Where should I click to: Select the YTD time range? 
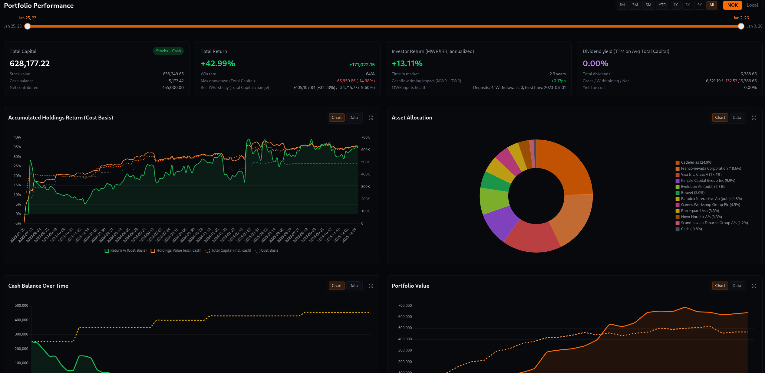tap(662, 5)
